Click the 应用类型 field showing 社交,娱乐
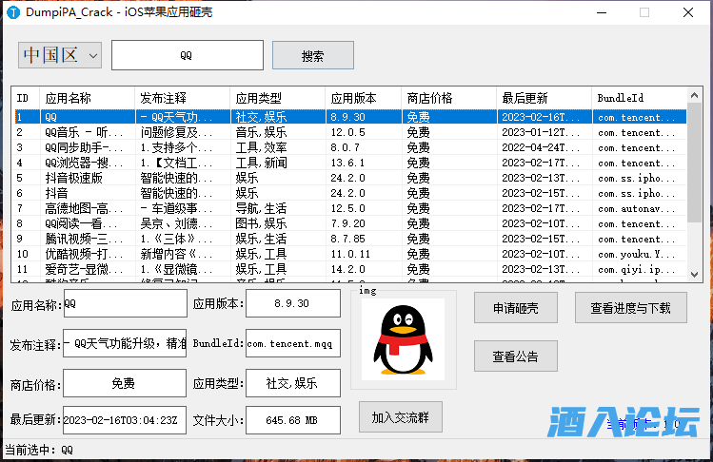 (293, 383)
